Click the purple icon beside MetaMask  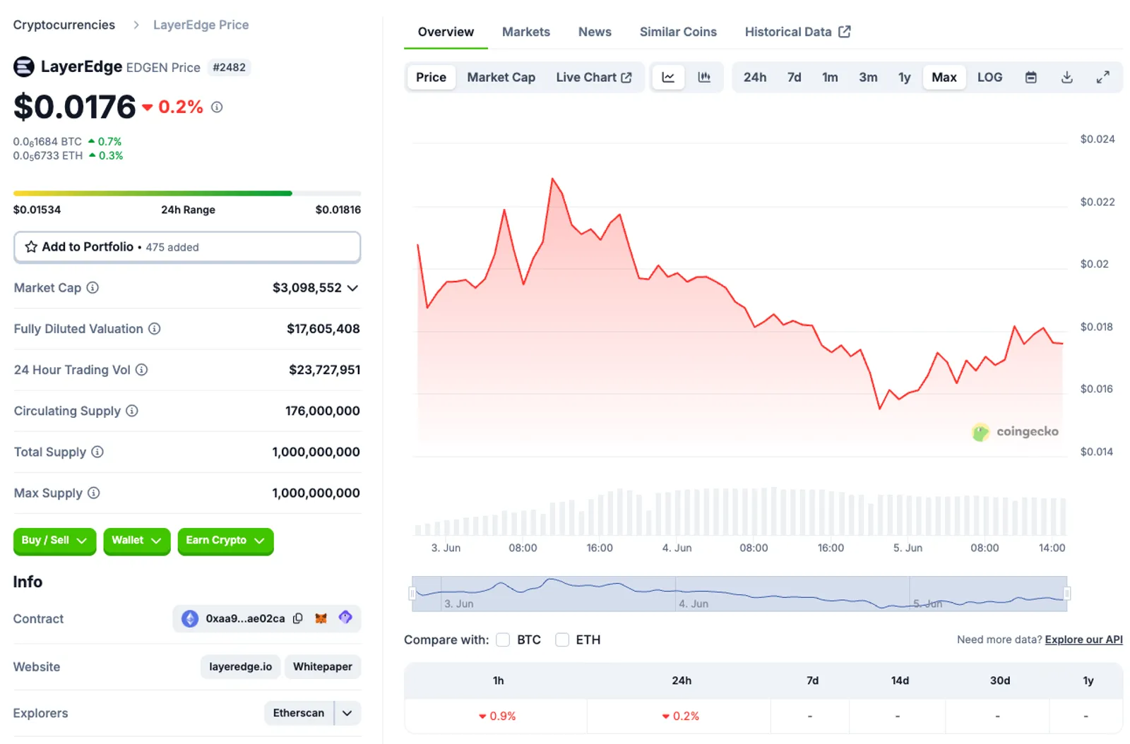[345, 618]
